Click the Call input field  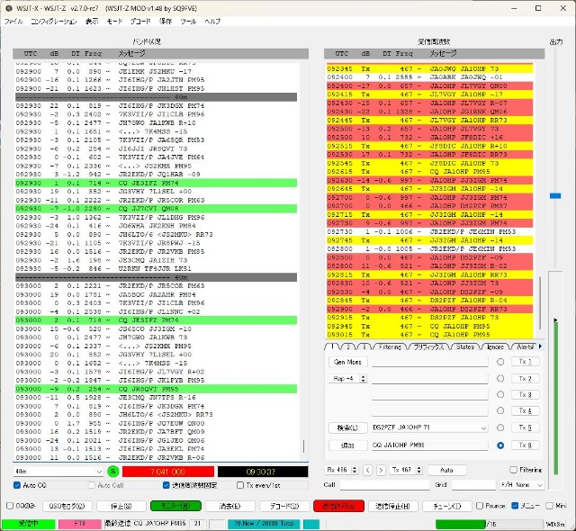tap(384, 485)
